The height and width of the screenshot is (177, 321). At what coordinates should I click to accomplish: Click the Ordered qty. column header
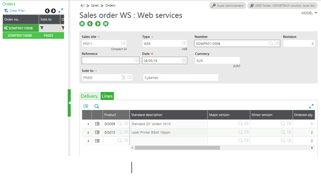(304, 115)
